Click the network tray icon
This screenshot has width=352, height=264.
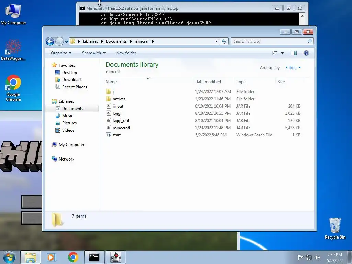(x=309, y=257)
